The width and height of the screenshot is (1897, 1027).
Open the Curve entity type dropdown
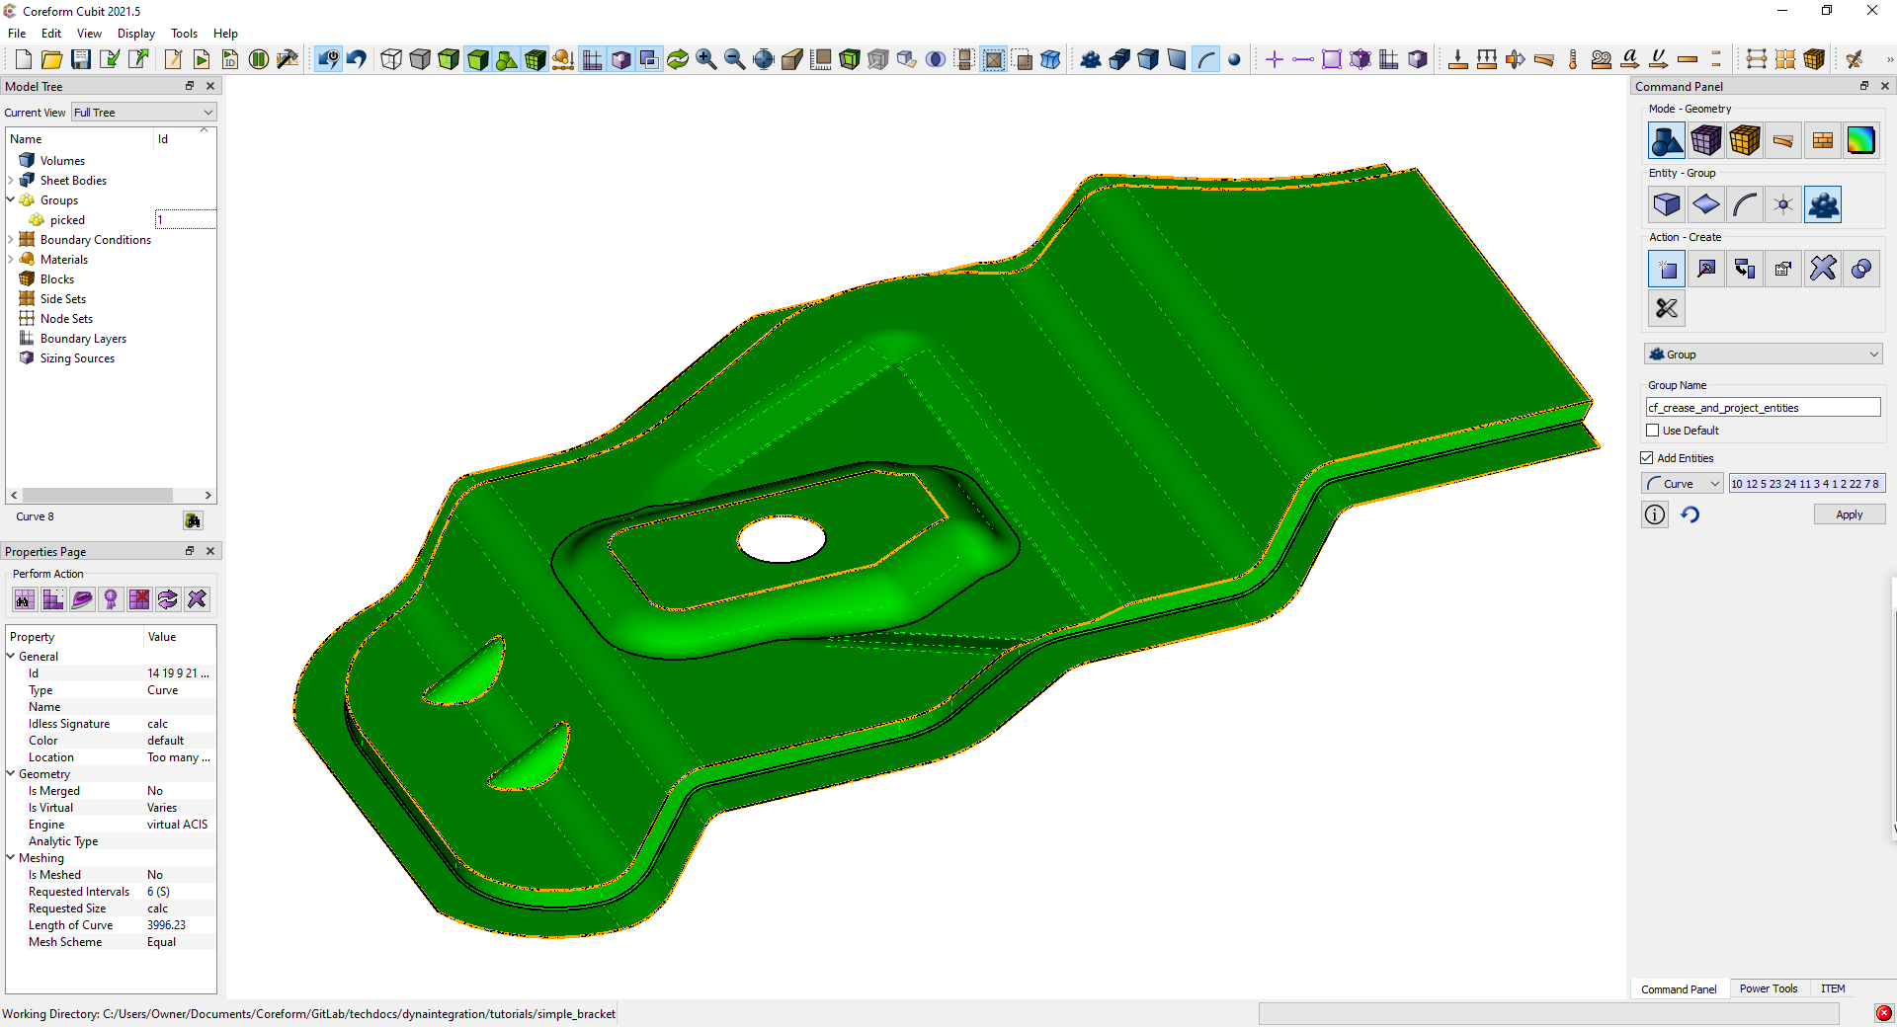tap(1683, 484)
